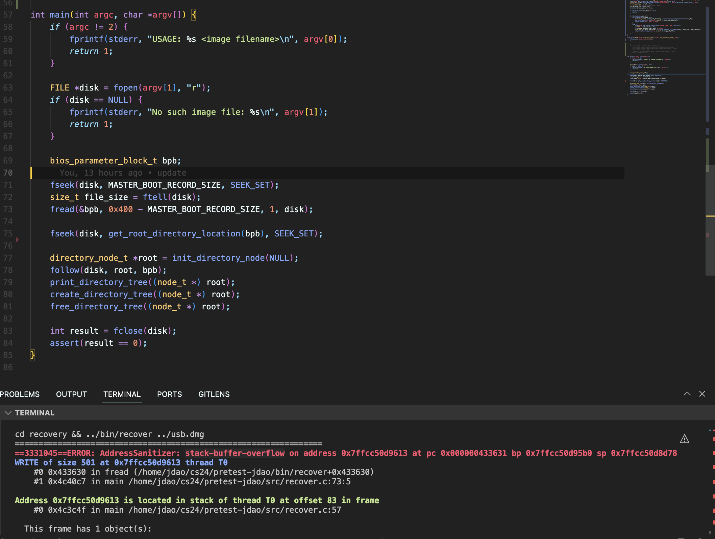Collapse the TERMINAL section chevron
The image size is (715, 539).
click(x=8, y=413)
